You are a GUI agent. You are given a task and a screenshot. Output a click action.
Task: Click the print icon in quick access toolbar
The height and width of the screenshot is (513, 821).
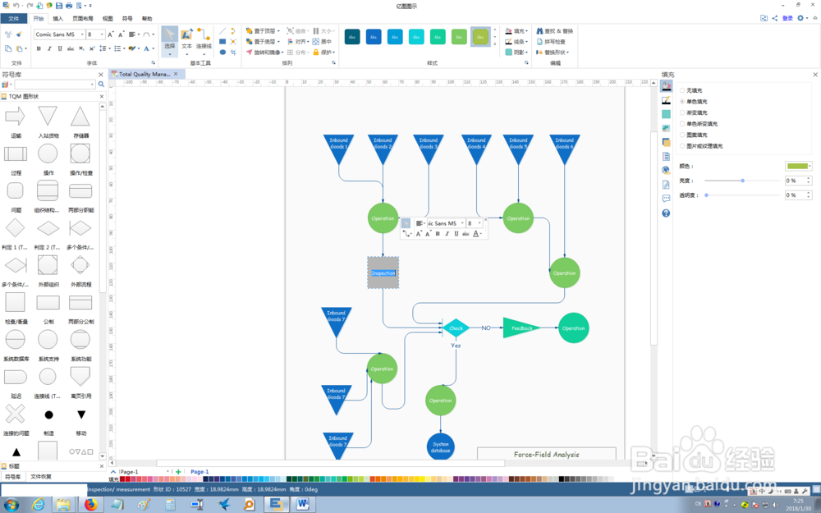pyautogui.click(x=69, y=5)
